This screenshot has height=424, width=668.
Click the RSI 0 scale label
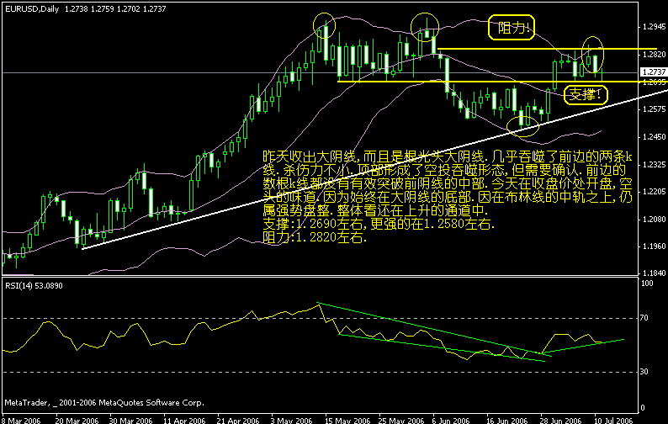pyautogui.click(x=643, y=408)
